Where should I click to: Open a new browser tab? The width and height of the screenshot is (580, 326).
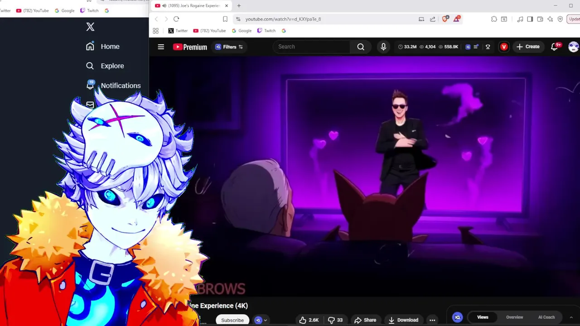coord(239,6)
